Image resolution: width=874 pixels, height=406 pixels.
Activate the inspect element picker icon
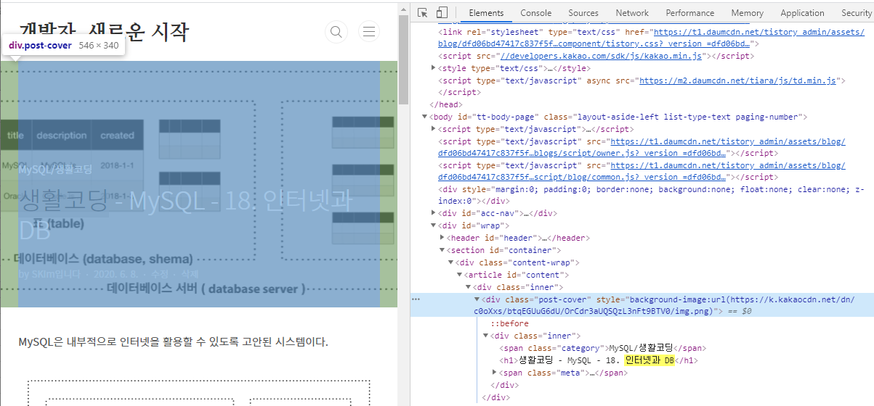tap(423, 13)
